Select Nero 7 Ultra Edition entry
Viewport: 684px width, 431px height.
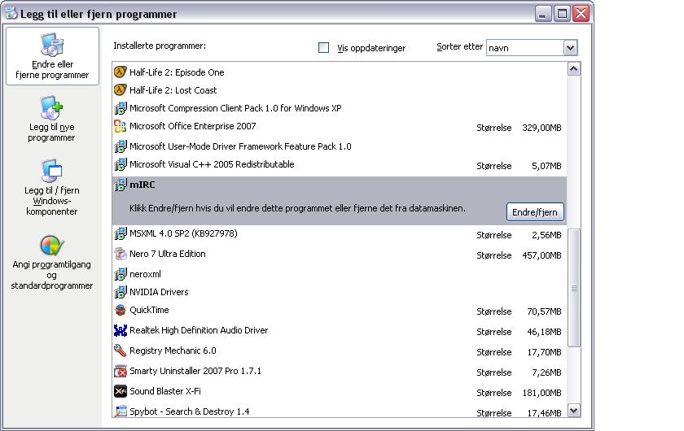(340, 255)
